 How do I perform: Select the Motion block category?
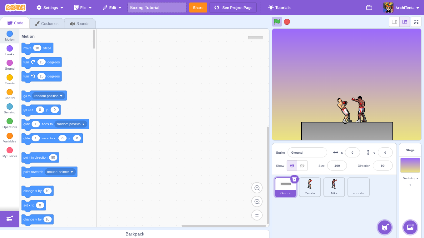[x=10, y=36]
